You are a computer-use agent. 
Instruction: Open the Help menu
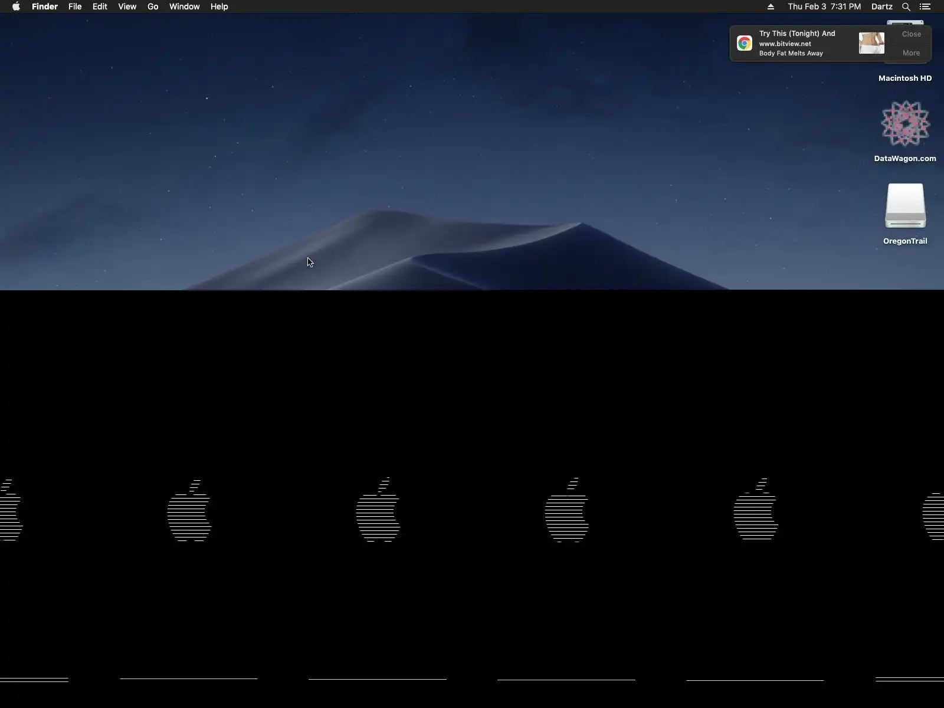219,6
